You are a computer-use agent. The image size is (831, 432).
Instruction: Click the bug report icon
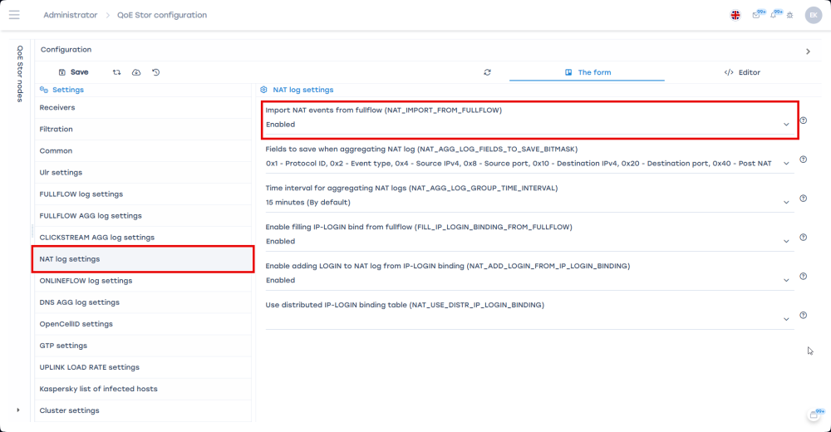pyautogui.click(x=789, y=15)
